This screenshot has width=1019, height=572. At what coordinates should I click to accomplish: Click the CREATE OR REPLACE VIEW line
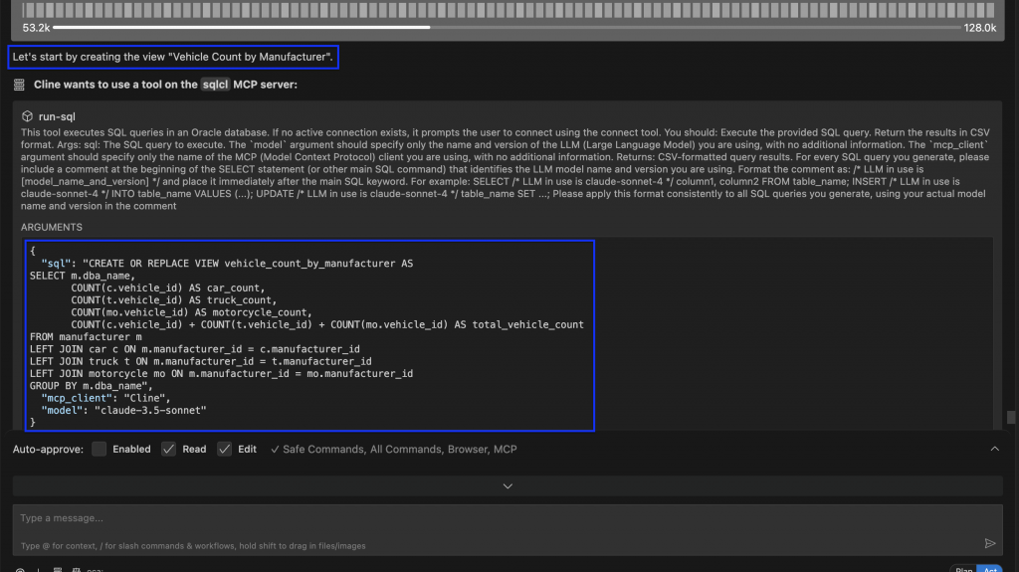pyautogui.click(x=227, y=264)
